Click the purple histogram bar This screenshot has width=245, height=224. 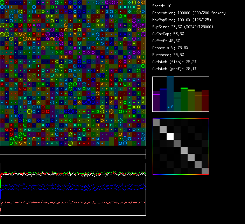point(156,101)
